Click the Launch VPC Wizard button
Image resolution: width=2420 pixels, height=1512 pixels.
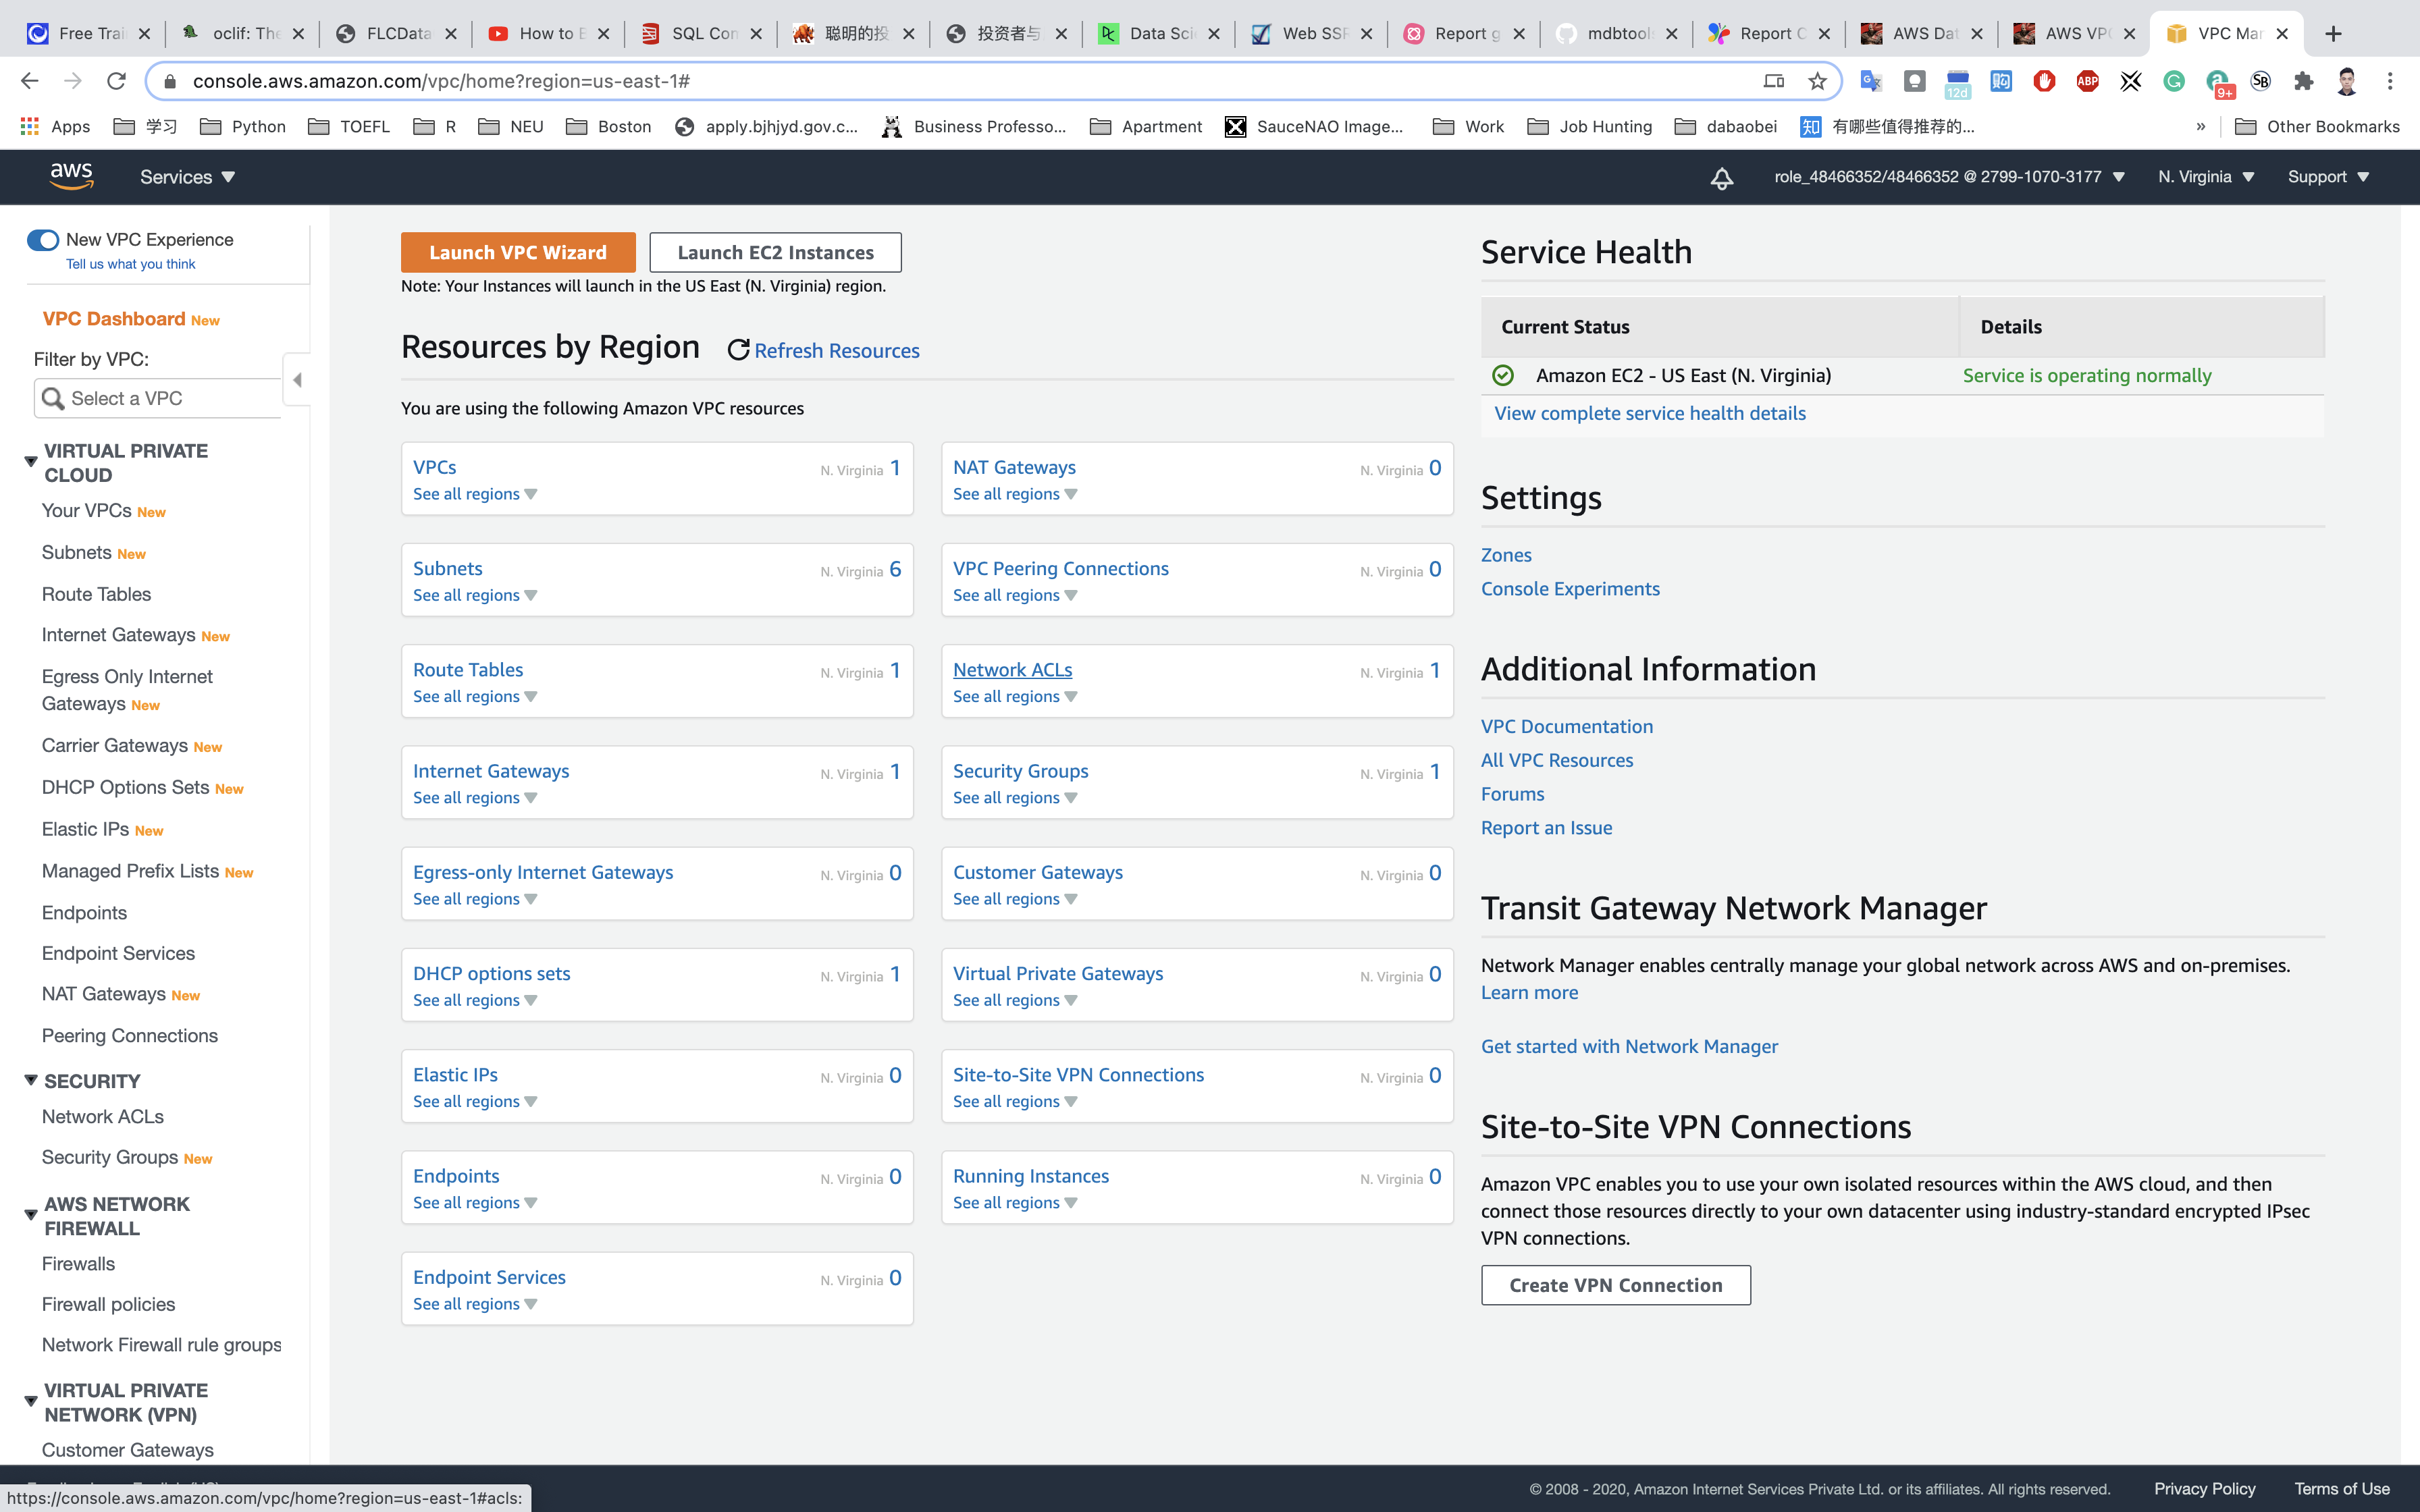pos(517,252)
